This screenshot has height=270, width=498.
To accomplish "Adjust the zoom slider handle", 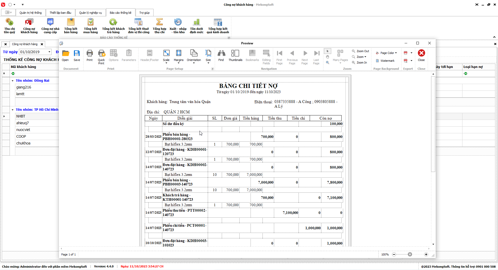I will coord(410,254).
